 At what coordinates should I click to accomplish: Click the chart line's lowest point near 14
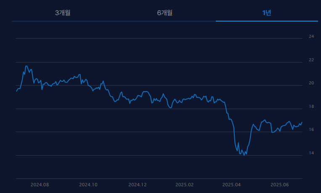(244, 155)
